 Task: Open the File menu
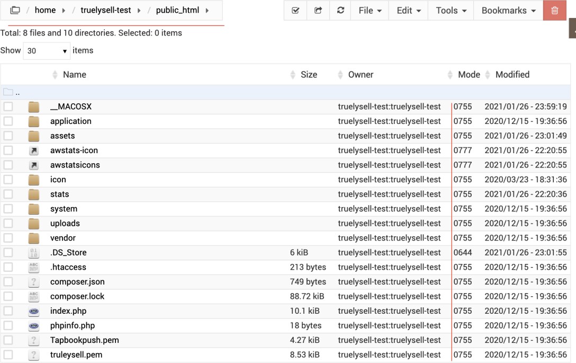pos(370,11)
